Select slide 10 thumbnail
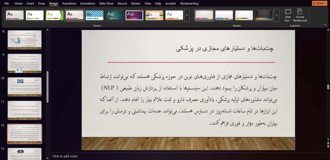 coord(24,87)
